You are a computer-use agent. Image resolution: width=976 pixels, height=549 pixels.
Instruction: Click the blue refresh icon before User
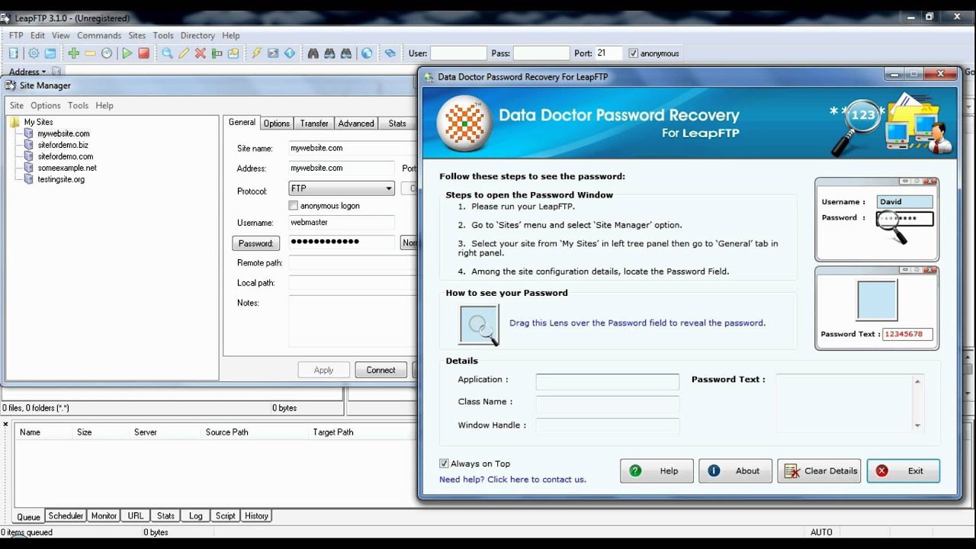[390, 53]
